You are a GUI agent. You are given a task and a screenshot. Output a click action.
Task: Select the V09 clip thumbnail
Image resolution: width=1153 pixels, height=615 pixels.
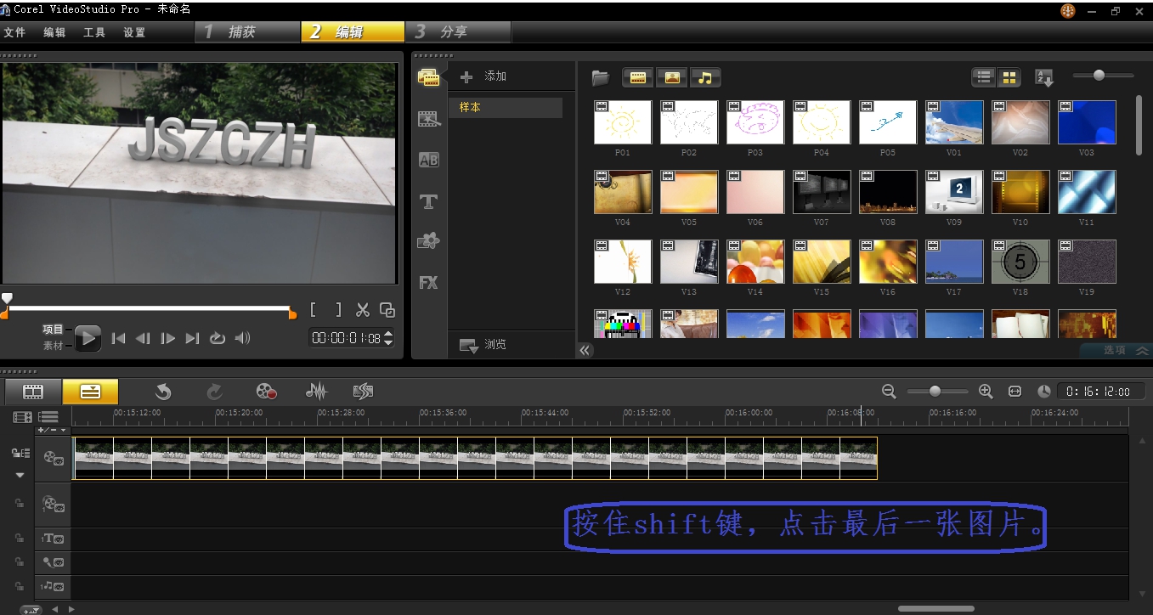pyautogui.click(x=955, y=192)
